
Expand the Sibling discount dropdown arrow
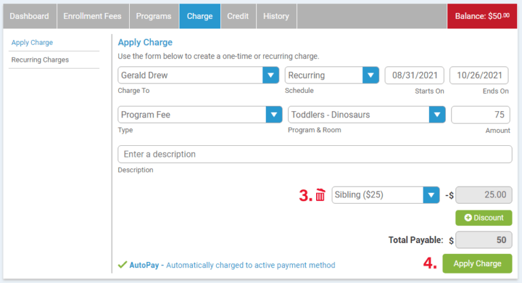(431, 195)
